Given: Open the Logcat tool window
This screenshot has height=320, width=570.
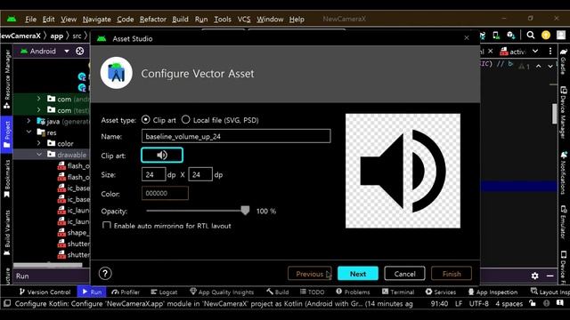Looking at the screenshot, I should click(164, 292).
